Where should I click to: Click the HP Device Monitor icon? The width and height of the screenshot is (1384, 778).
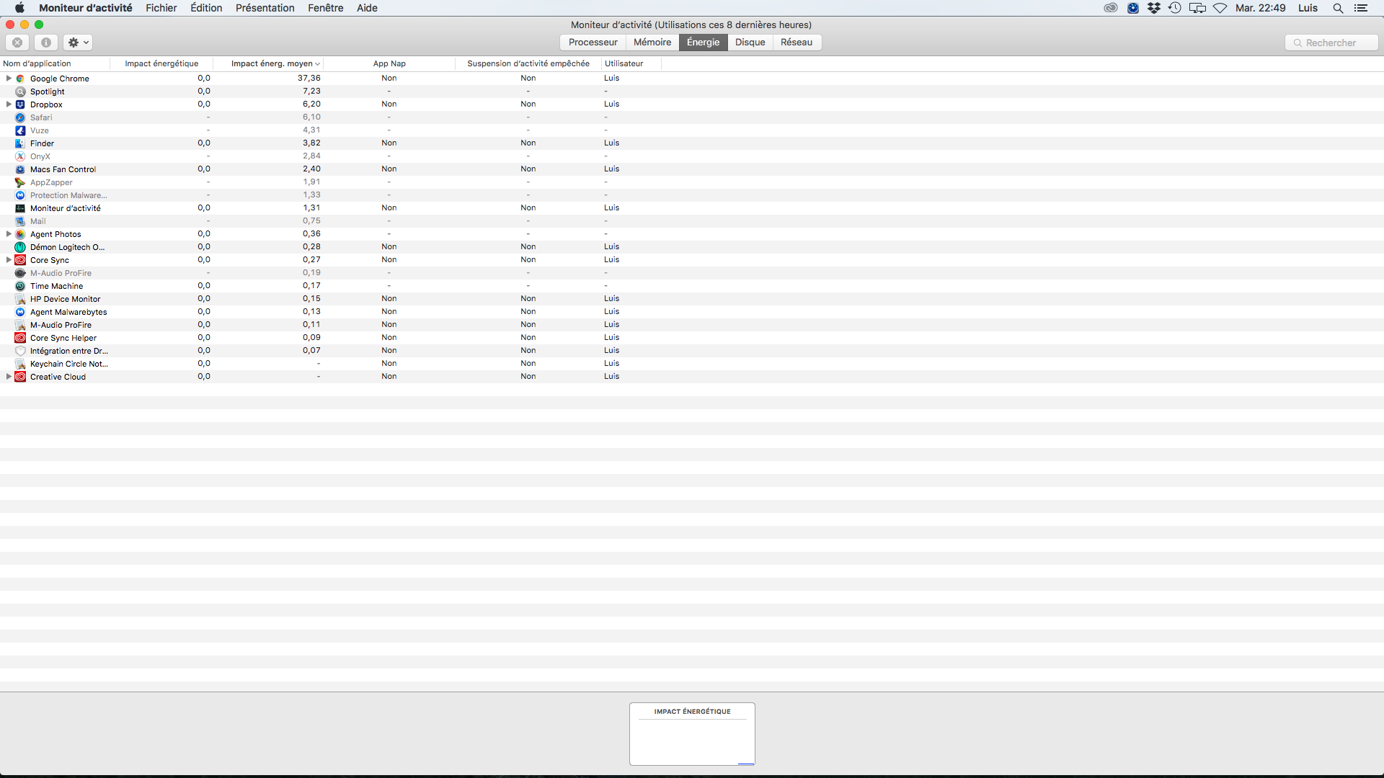tap(20, 299)
